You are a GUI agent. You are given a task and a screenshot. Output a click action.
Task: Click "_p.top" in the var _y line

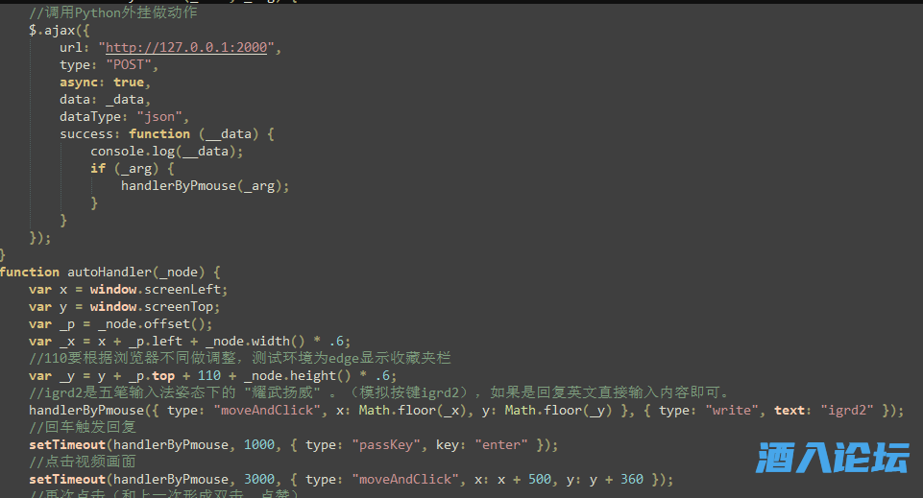click(x=152, y=376)
